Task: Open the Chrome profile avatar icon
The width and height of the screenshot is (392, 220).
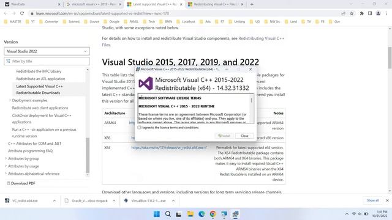Action: (379, 13)
